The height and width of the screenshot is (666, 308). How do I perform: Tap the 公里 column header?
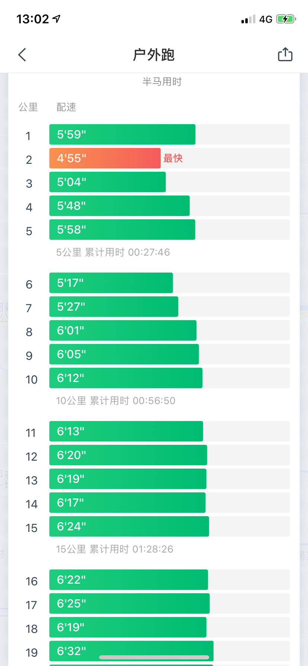point(28,107)
